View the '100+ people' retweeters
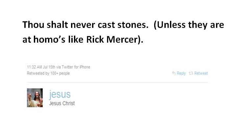Screen dimensions: 241x126 [x=60, y=73]
